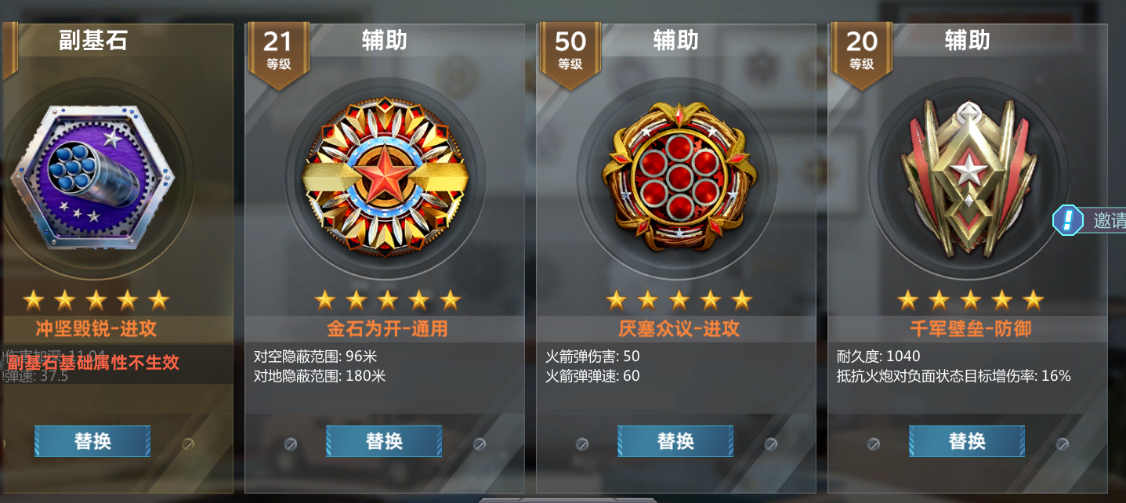Replace the 冲坚毁锐-进攻 keystone
This screenshot has width=1126, height=503.
[x=92, y=441]
